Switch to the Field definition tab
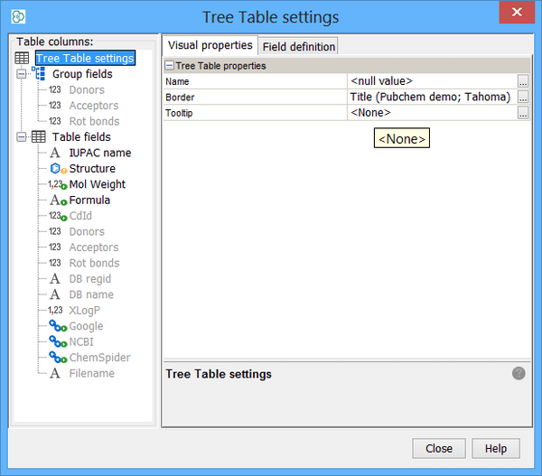The image size is (542, 476). tap(299, 47)
